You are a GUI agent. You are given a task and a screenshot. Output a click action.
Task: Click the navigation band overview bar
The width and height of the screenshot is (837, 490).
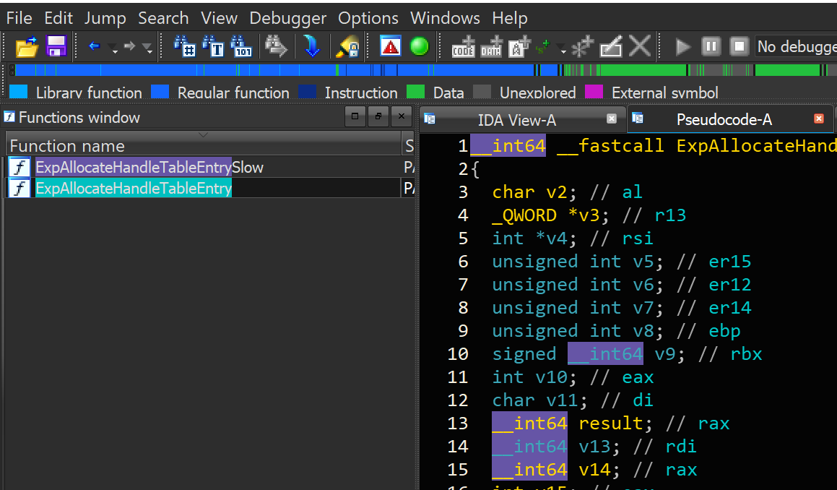425,70
